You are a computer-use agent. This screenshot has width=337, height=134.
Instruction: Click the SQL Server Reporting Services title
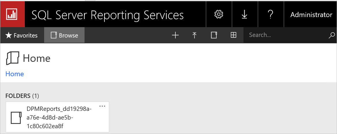pyautogui.click(x=107, y=15)
